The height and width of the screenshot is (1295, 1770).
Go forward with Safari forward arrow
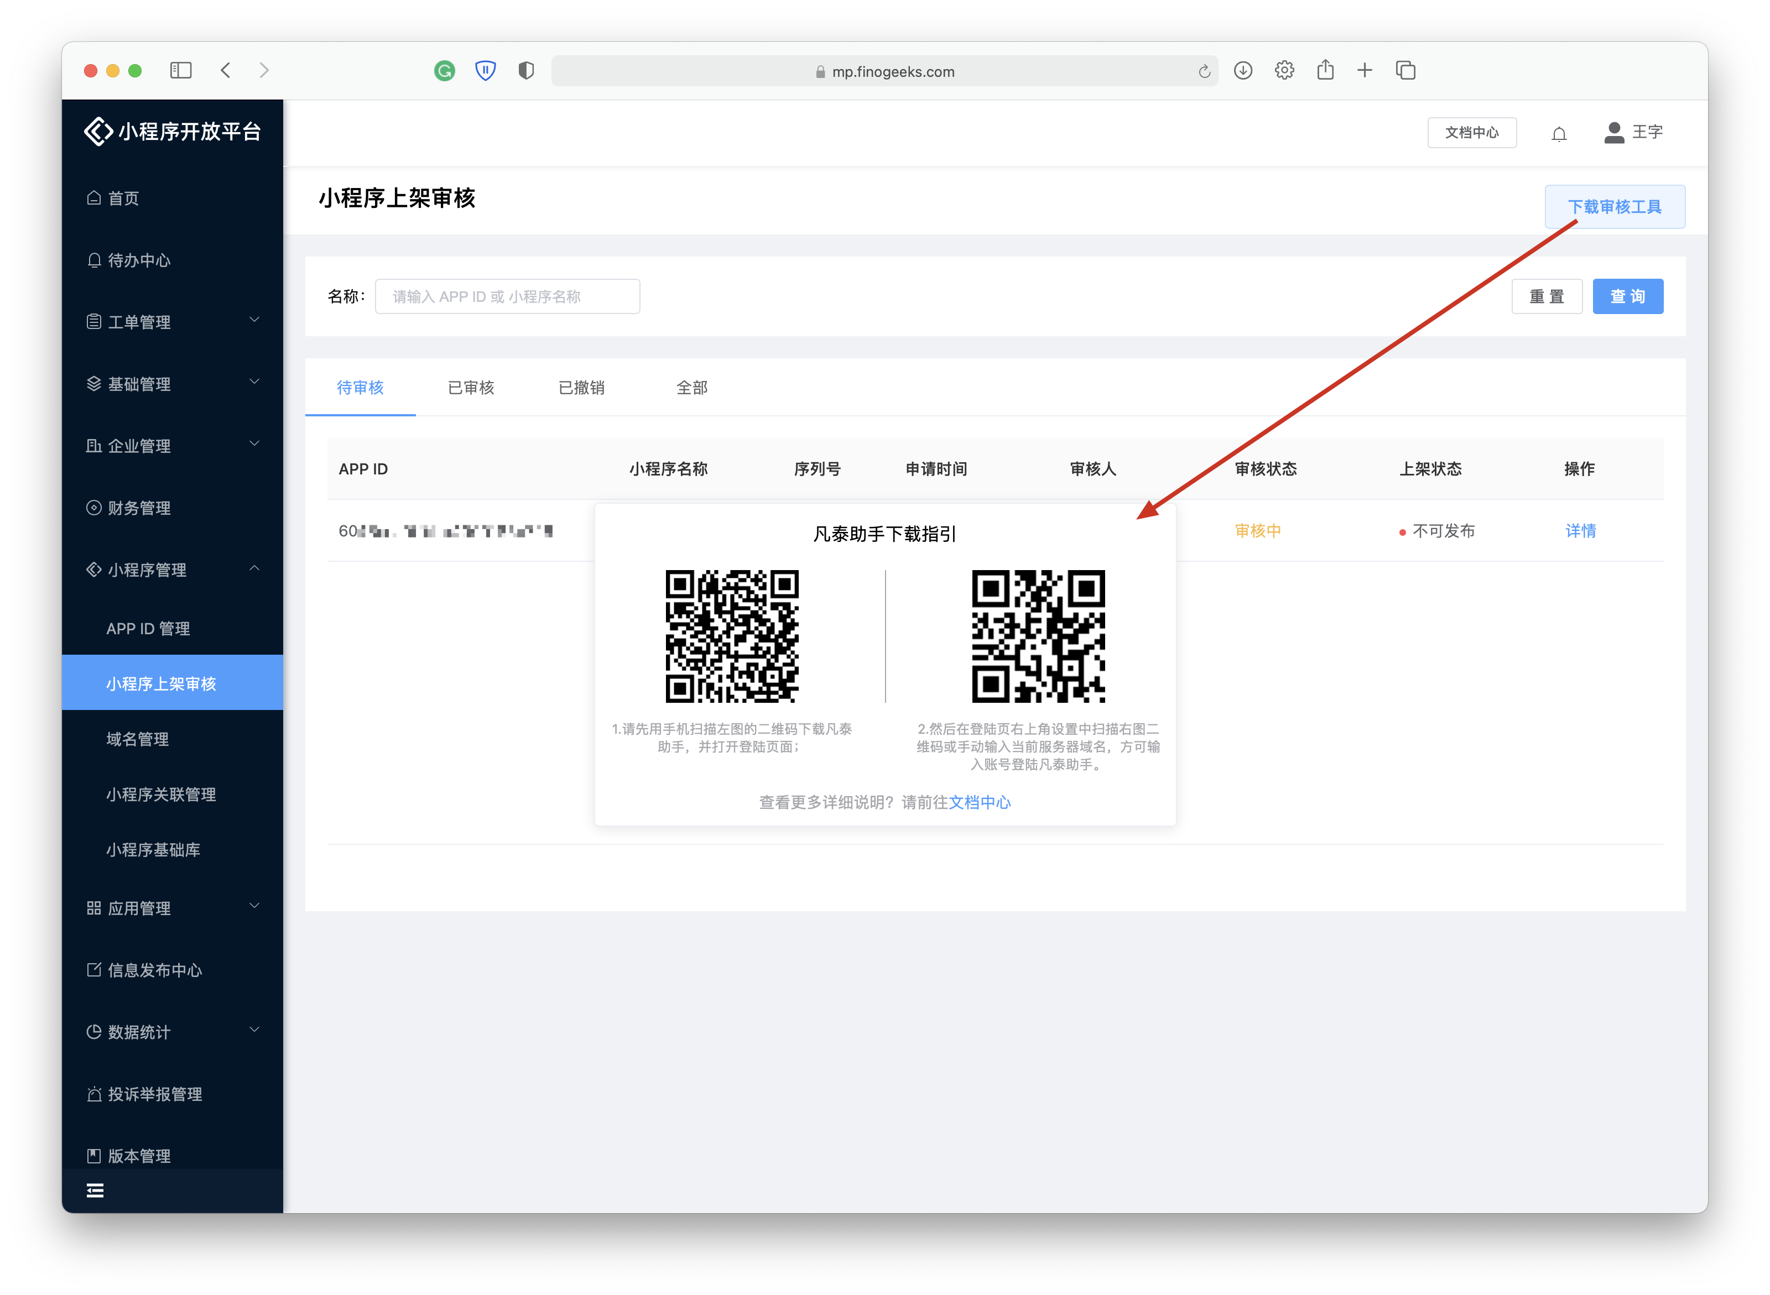pos(264,71)
